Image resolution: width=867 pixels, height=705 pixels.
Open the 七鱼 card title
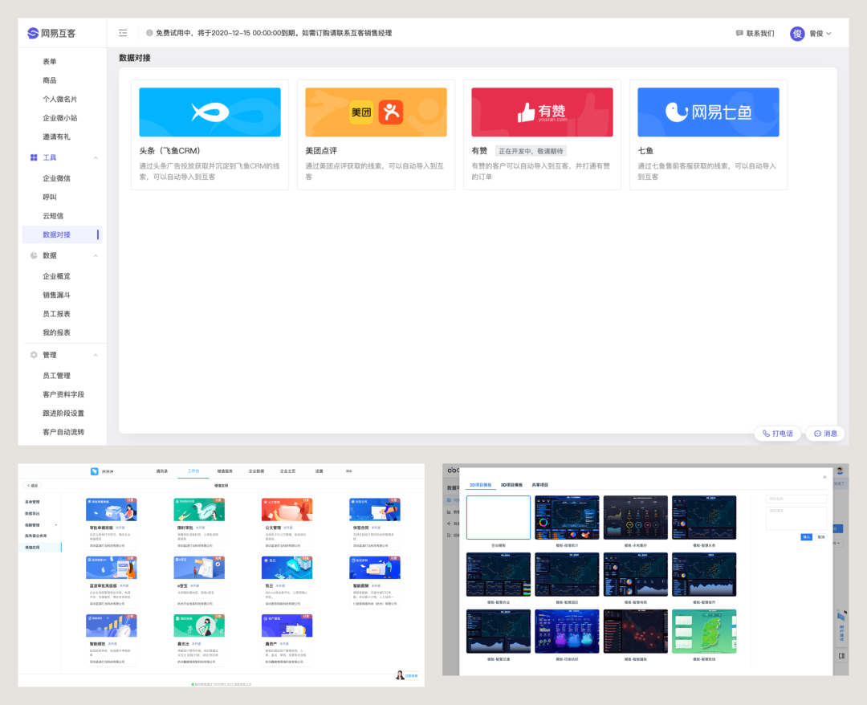tap(645, 151)
